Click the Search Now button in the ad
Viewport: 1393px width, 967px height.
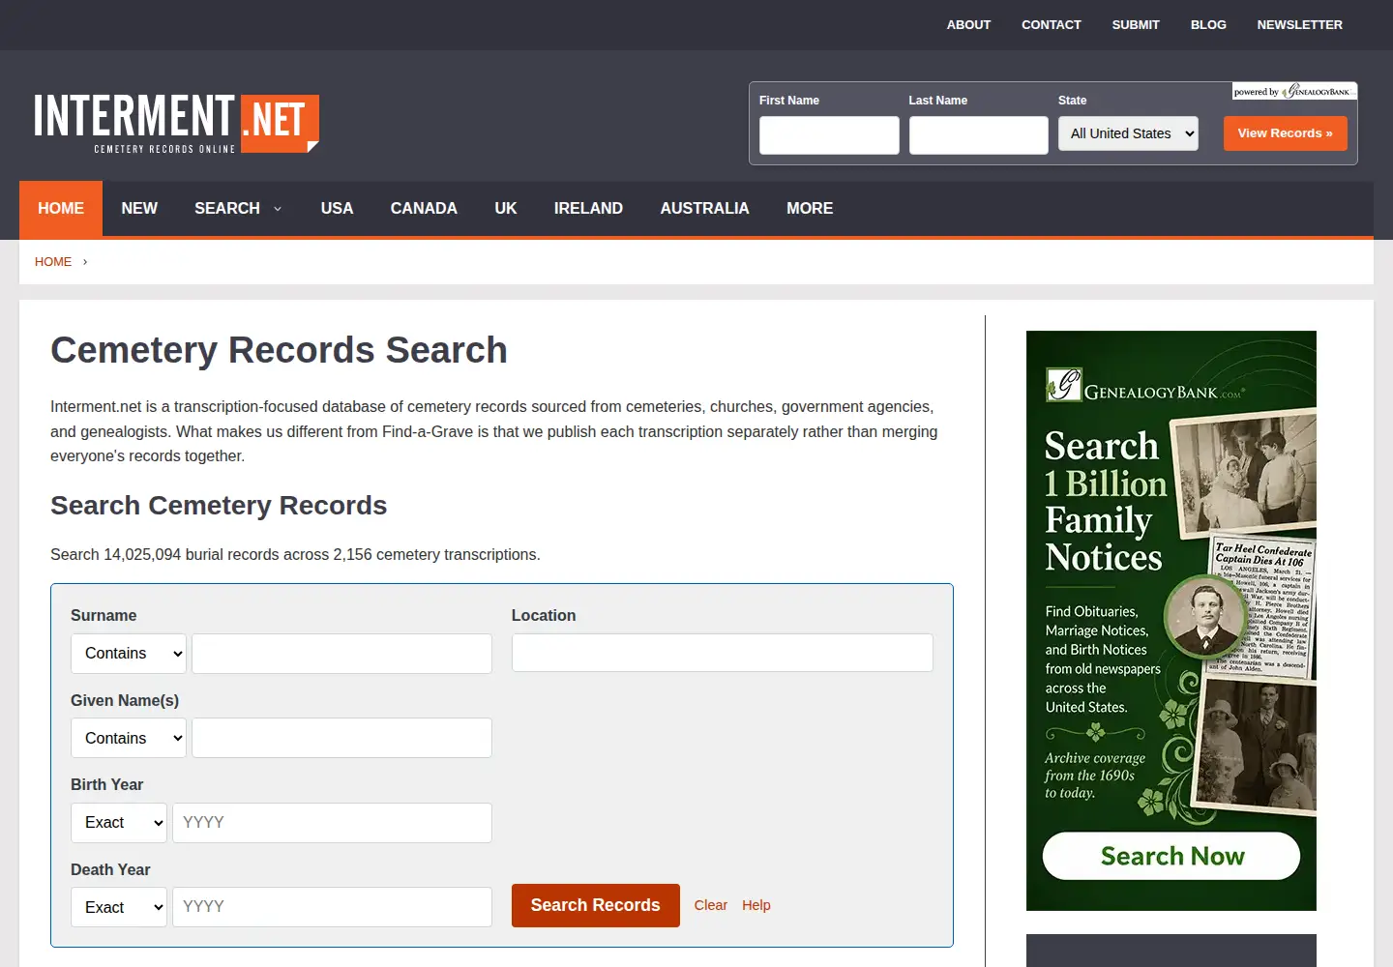pyautogui.click(x=1171, y=856)
